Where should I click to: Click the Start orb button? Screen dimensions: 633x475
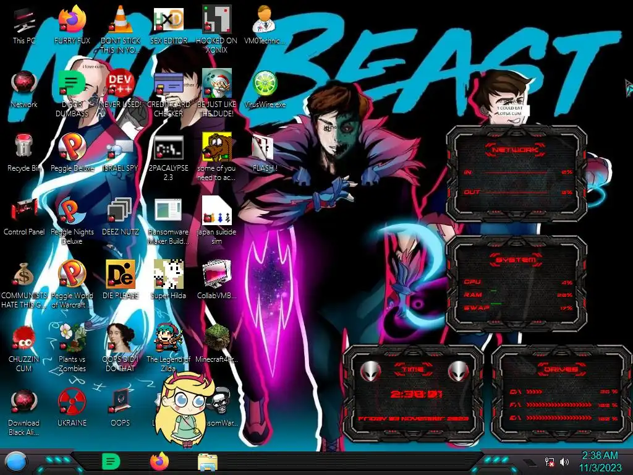[15, 461]
